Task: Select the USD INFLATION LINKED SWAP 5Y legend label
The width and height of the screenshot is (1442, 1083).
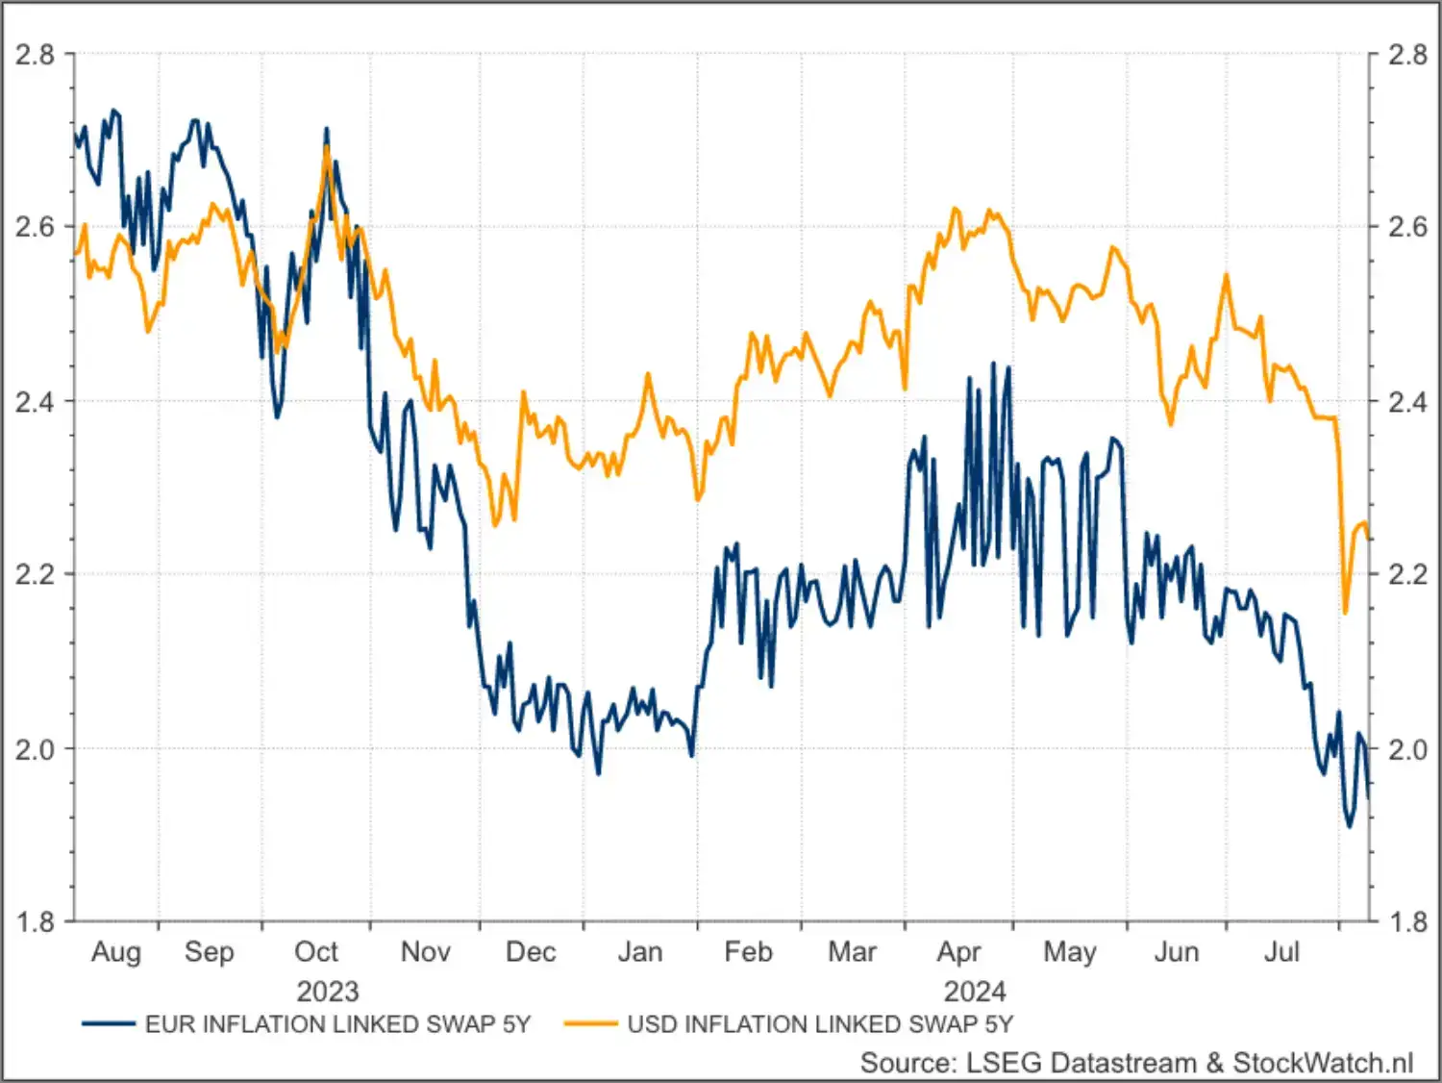Action: (x=820, y=1024)
